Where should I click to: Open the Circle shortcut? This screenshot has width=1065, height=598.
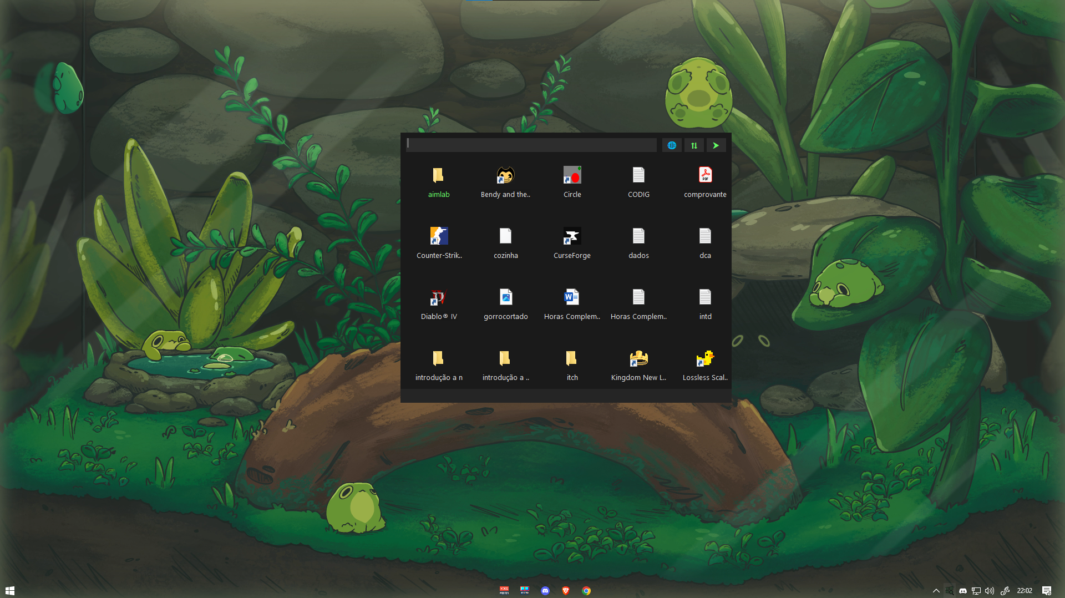[572, 182]
